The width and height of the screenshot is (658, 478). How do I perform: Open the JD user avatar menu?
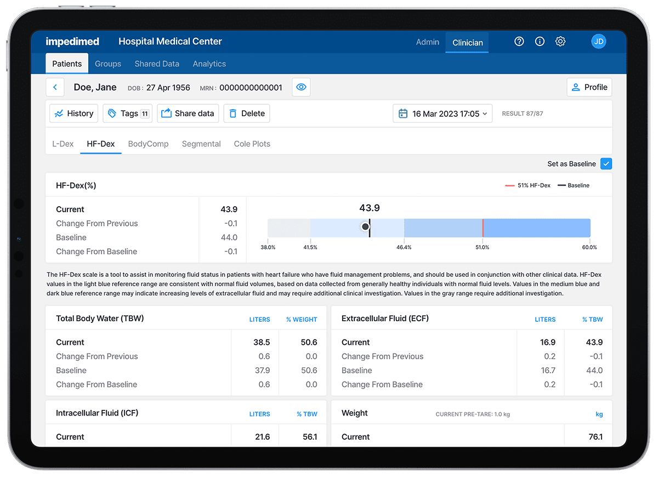point(598,42)
